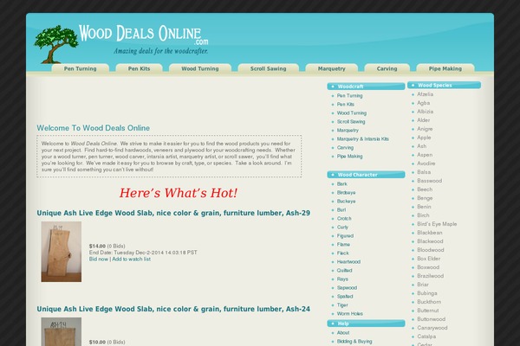Open Marquetry in the Woodcraft sidebar list
This screenshot has height=346, width=520.
tap(348, 130)
